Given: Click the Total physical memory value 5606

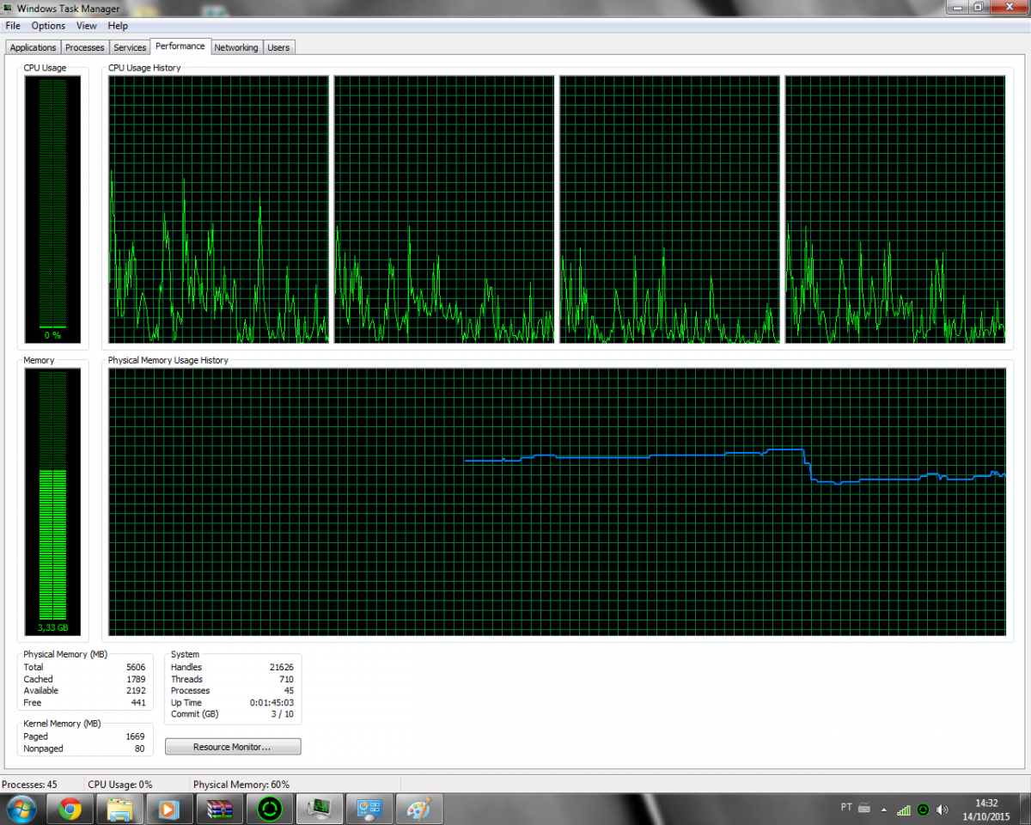Looking at the screenshot, I should pyautogui.click(x=136, y=667).
